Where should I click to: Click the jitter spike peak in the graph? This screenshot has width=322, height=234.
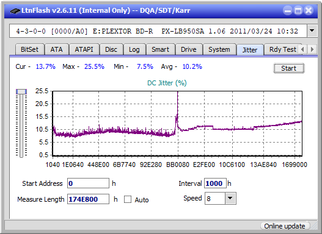(177, 93)
